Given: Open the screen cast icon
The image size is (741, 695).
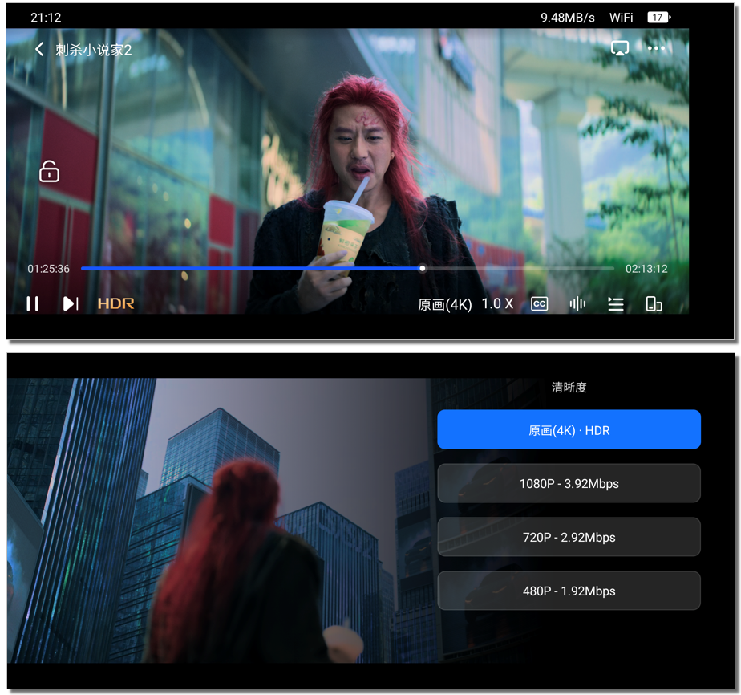Looking at the screenshot, I should click(620, 48).
